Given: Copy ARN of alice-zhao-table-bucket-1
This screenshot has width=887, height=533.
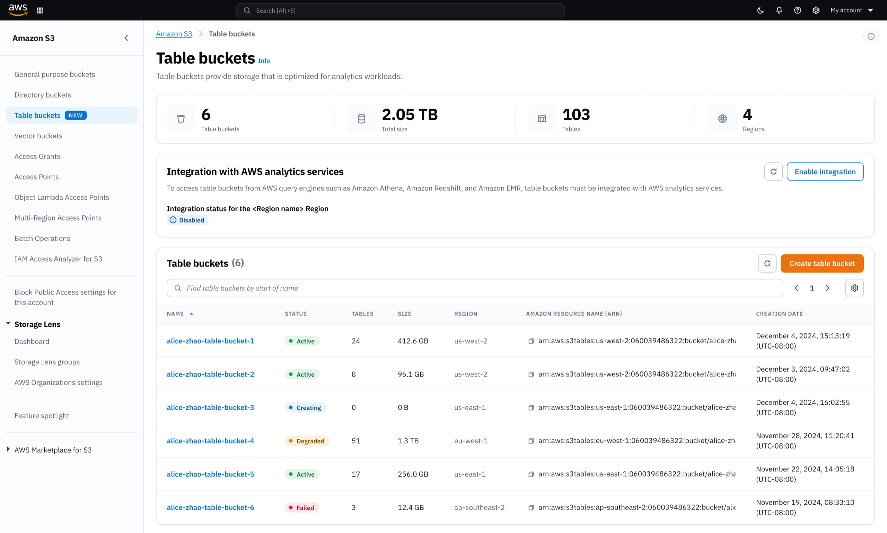Looking at the screenshot, I should click(531, 341).
